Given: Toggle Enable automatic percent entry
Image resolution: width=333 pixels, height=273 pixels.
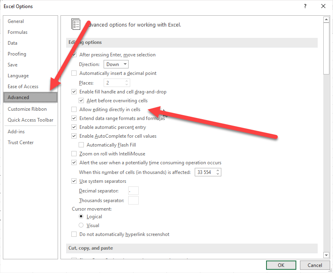Looking at the screenshot, I should pos(74,127).
